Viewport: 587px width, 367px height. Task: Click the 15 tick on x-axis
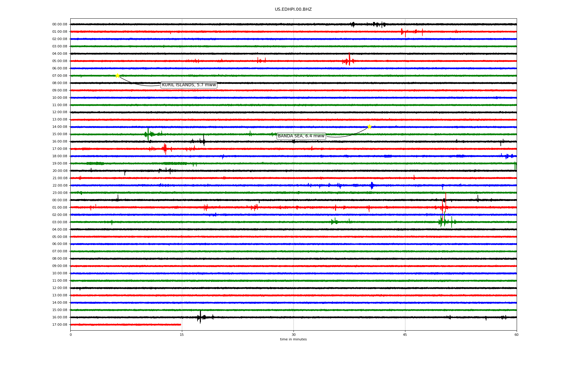[x=182, y=335]
